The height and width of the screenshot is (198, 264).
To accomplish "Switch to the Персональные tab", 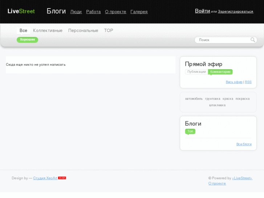I will pyautogui.click(x=83, y=31).
